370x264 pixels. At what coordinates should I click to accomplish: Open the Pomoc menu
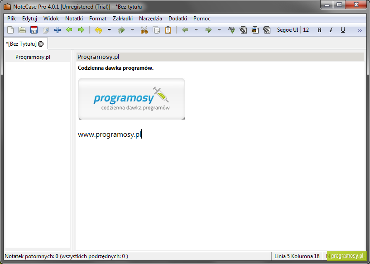click(x=202, y=19)
